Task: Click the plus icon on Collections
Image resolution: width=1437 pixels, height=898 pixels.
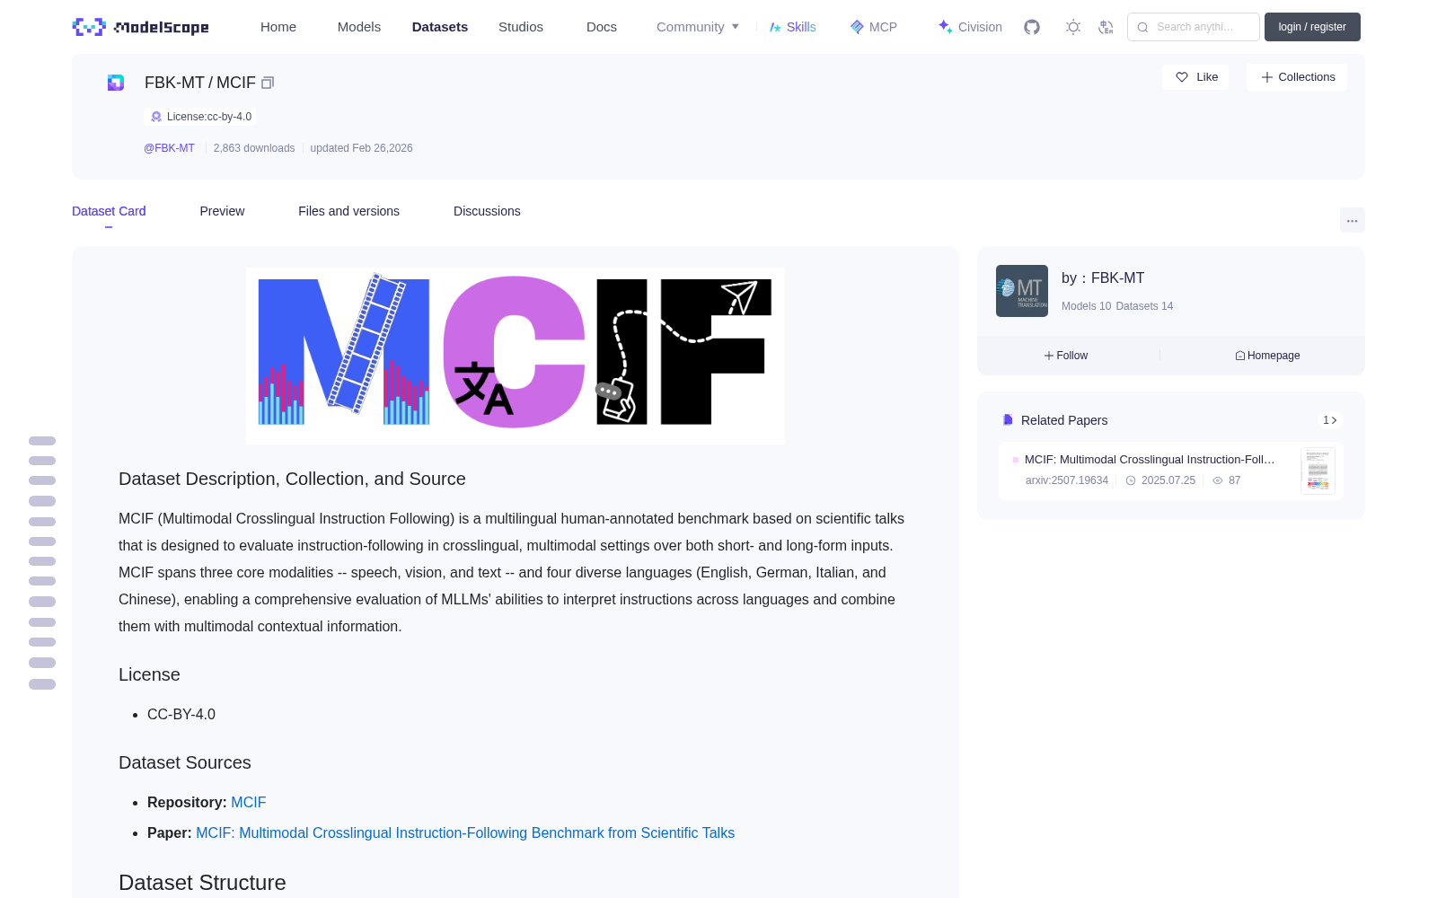Action: [1267, 77]
